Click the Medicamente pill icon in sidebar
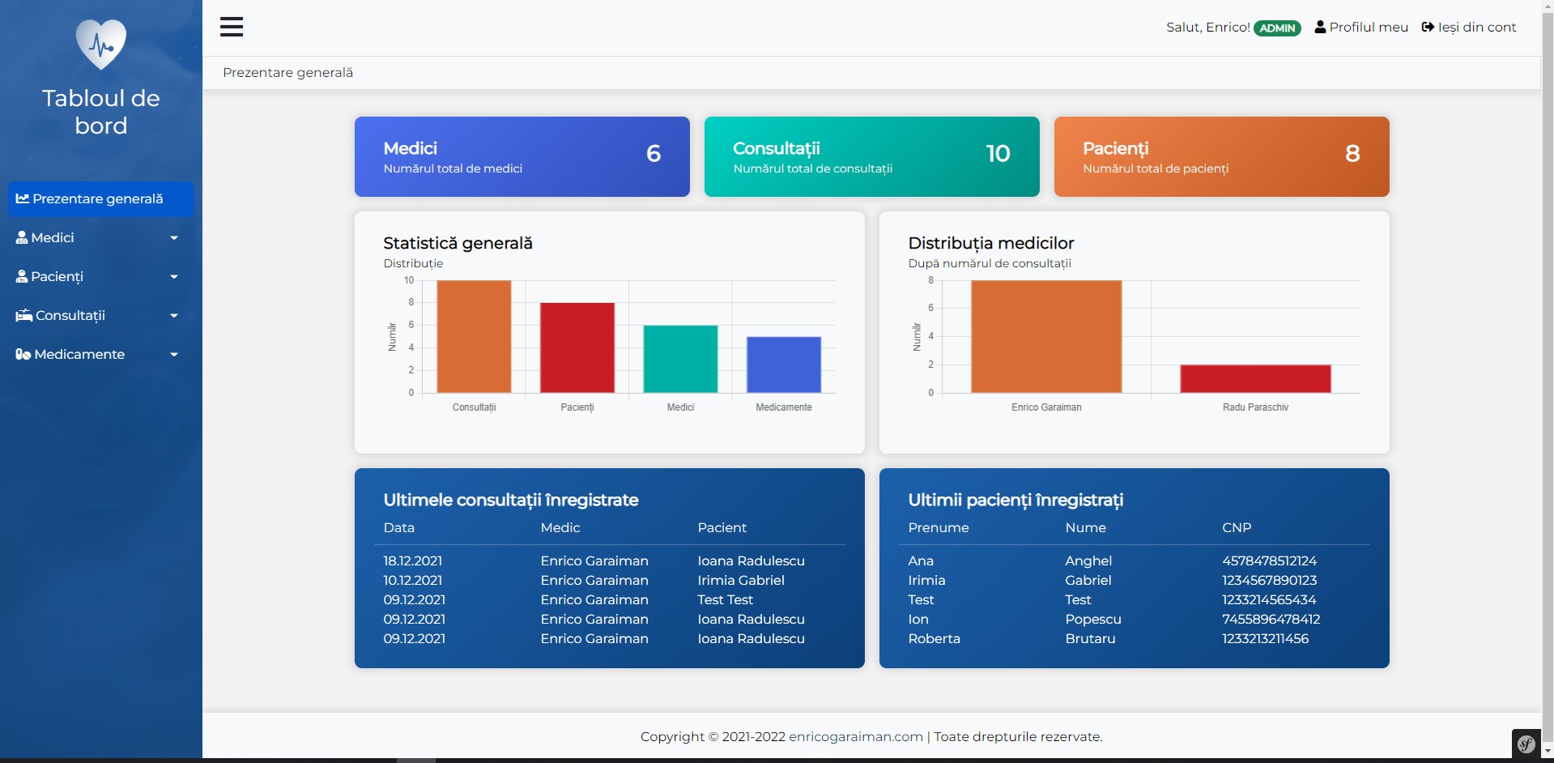 pos(23,354)
